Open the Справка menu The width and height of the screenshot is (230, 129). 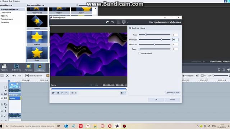pos(16,1)
